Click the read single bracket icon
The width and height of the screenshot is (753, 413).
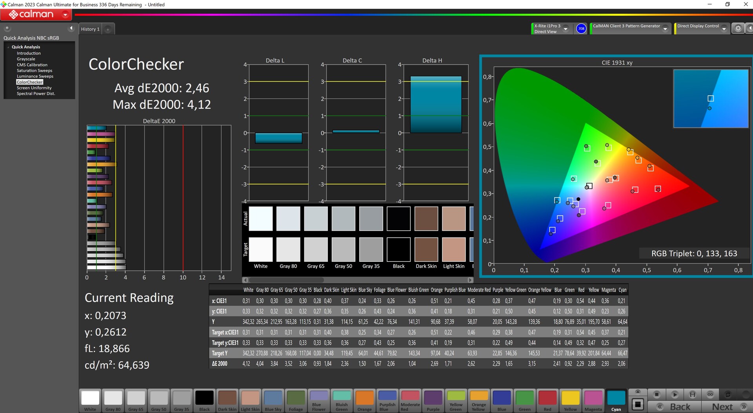pyautogui.click(x=693, y=395)
